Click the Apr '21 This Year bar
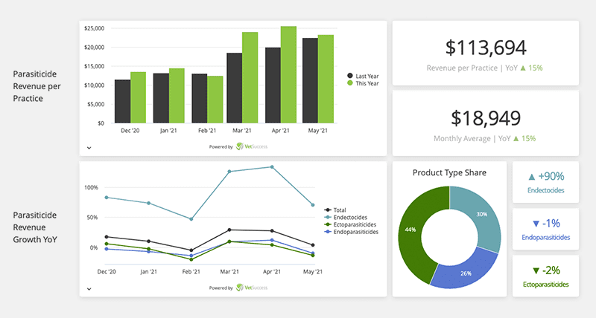The width and height of the screenshot is (596, 318). coord(288,75)
